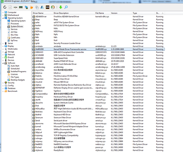Click the DirectX tree icon
This screenshot has height=152, width=183.
(6, 57)
